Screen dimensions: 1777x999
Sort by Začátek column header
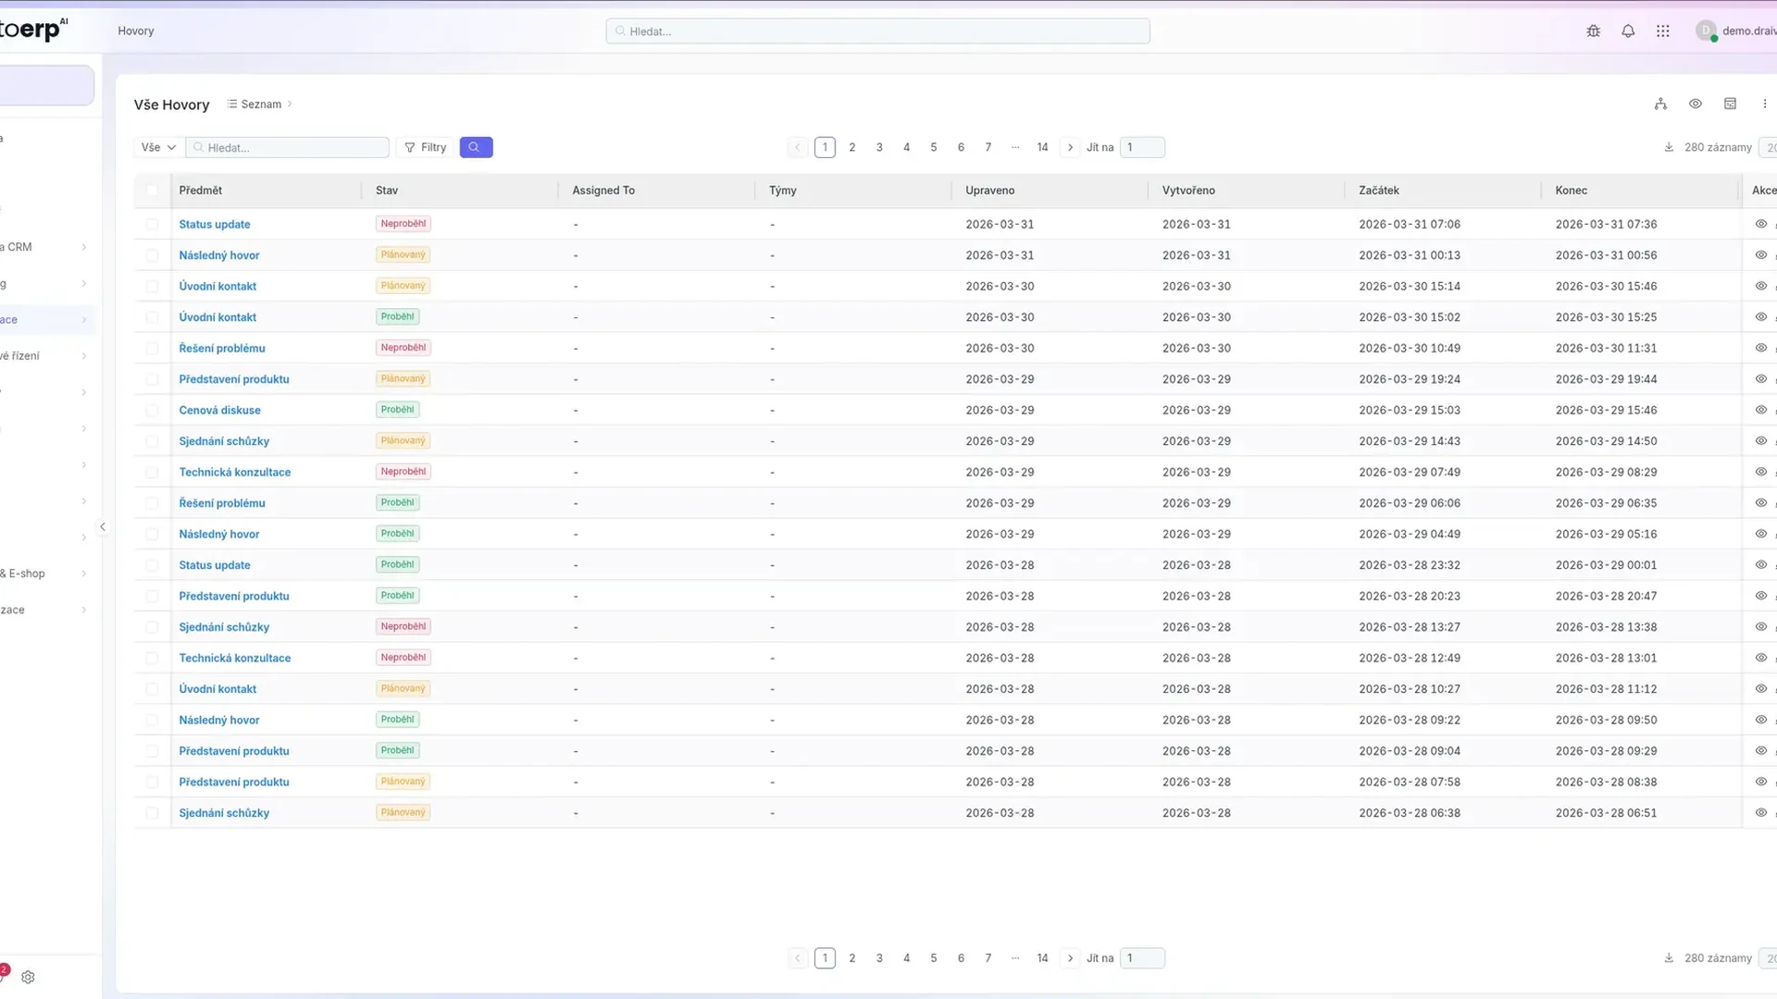click(x=1379, y=191)
